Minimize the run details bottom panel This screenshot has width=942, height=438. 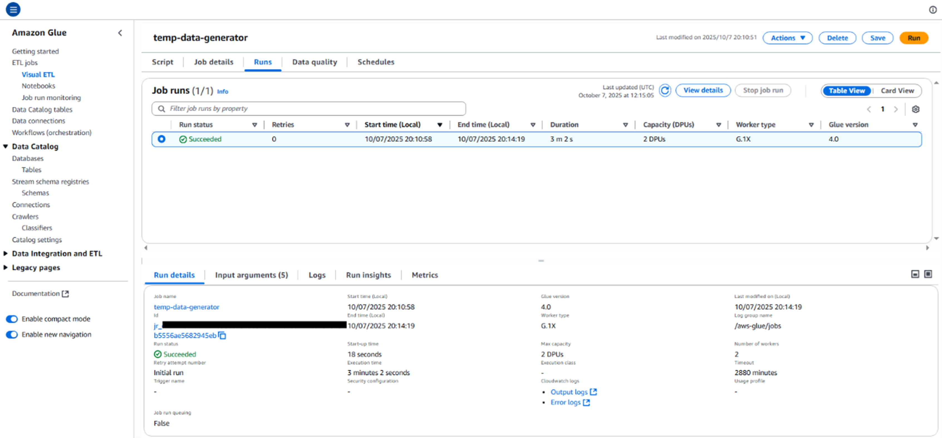(915, 274)
